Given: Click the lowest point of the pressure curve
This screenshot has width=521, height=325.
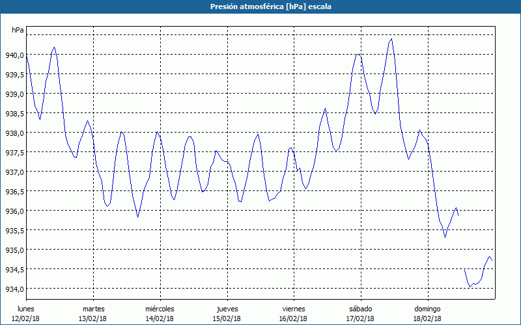Looking at the screenshot, I should [469, 287].
